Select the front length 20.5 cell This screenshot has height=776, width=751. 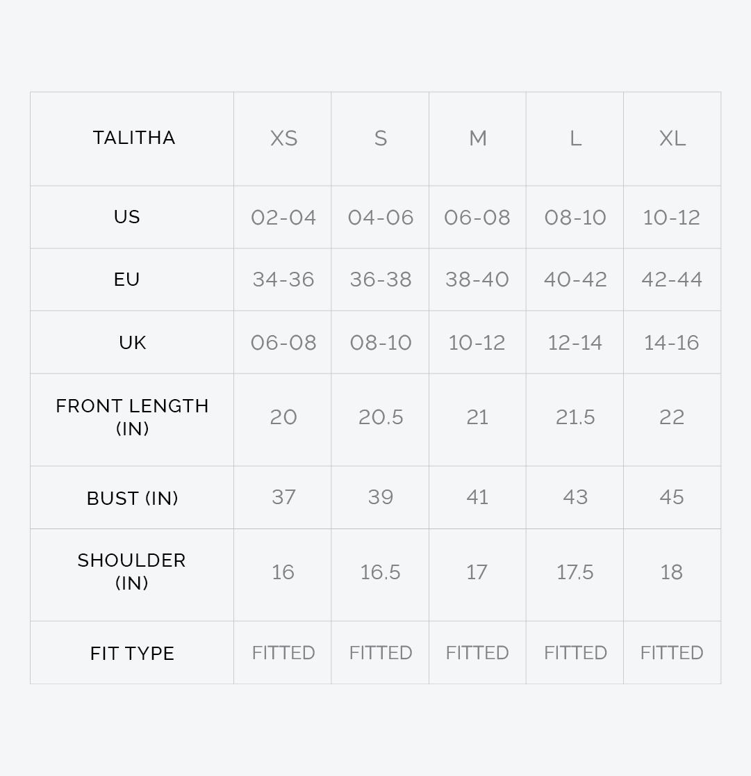[x=381, y=417]
